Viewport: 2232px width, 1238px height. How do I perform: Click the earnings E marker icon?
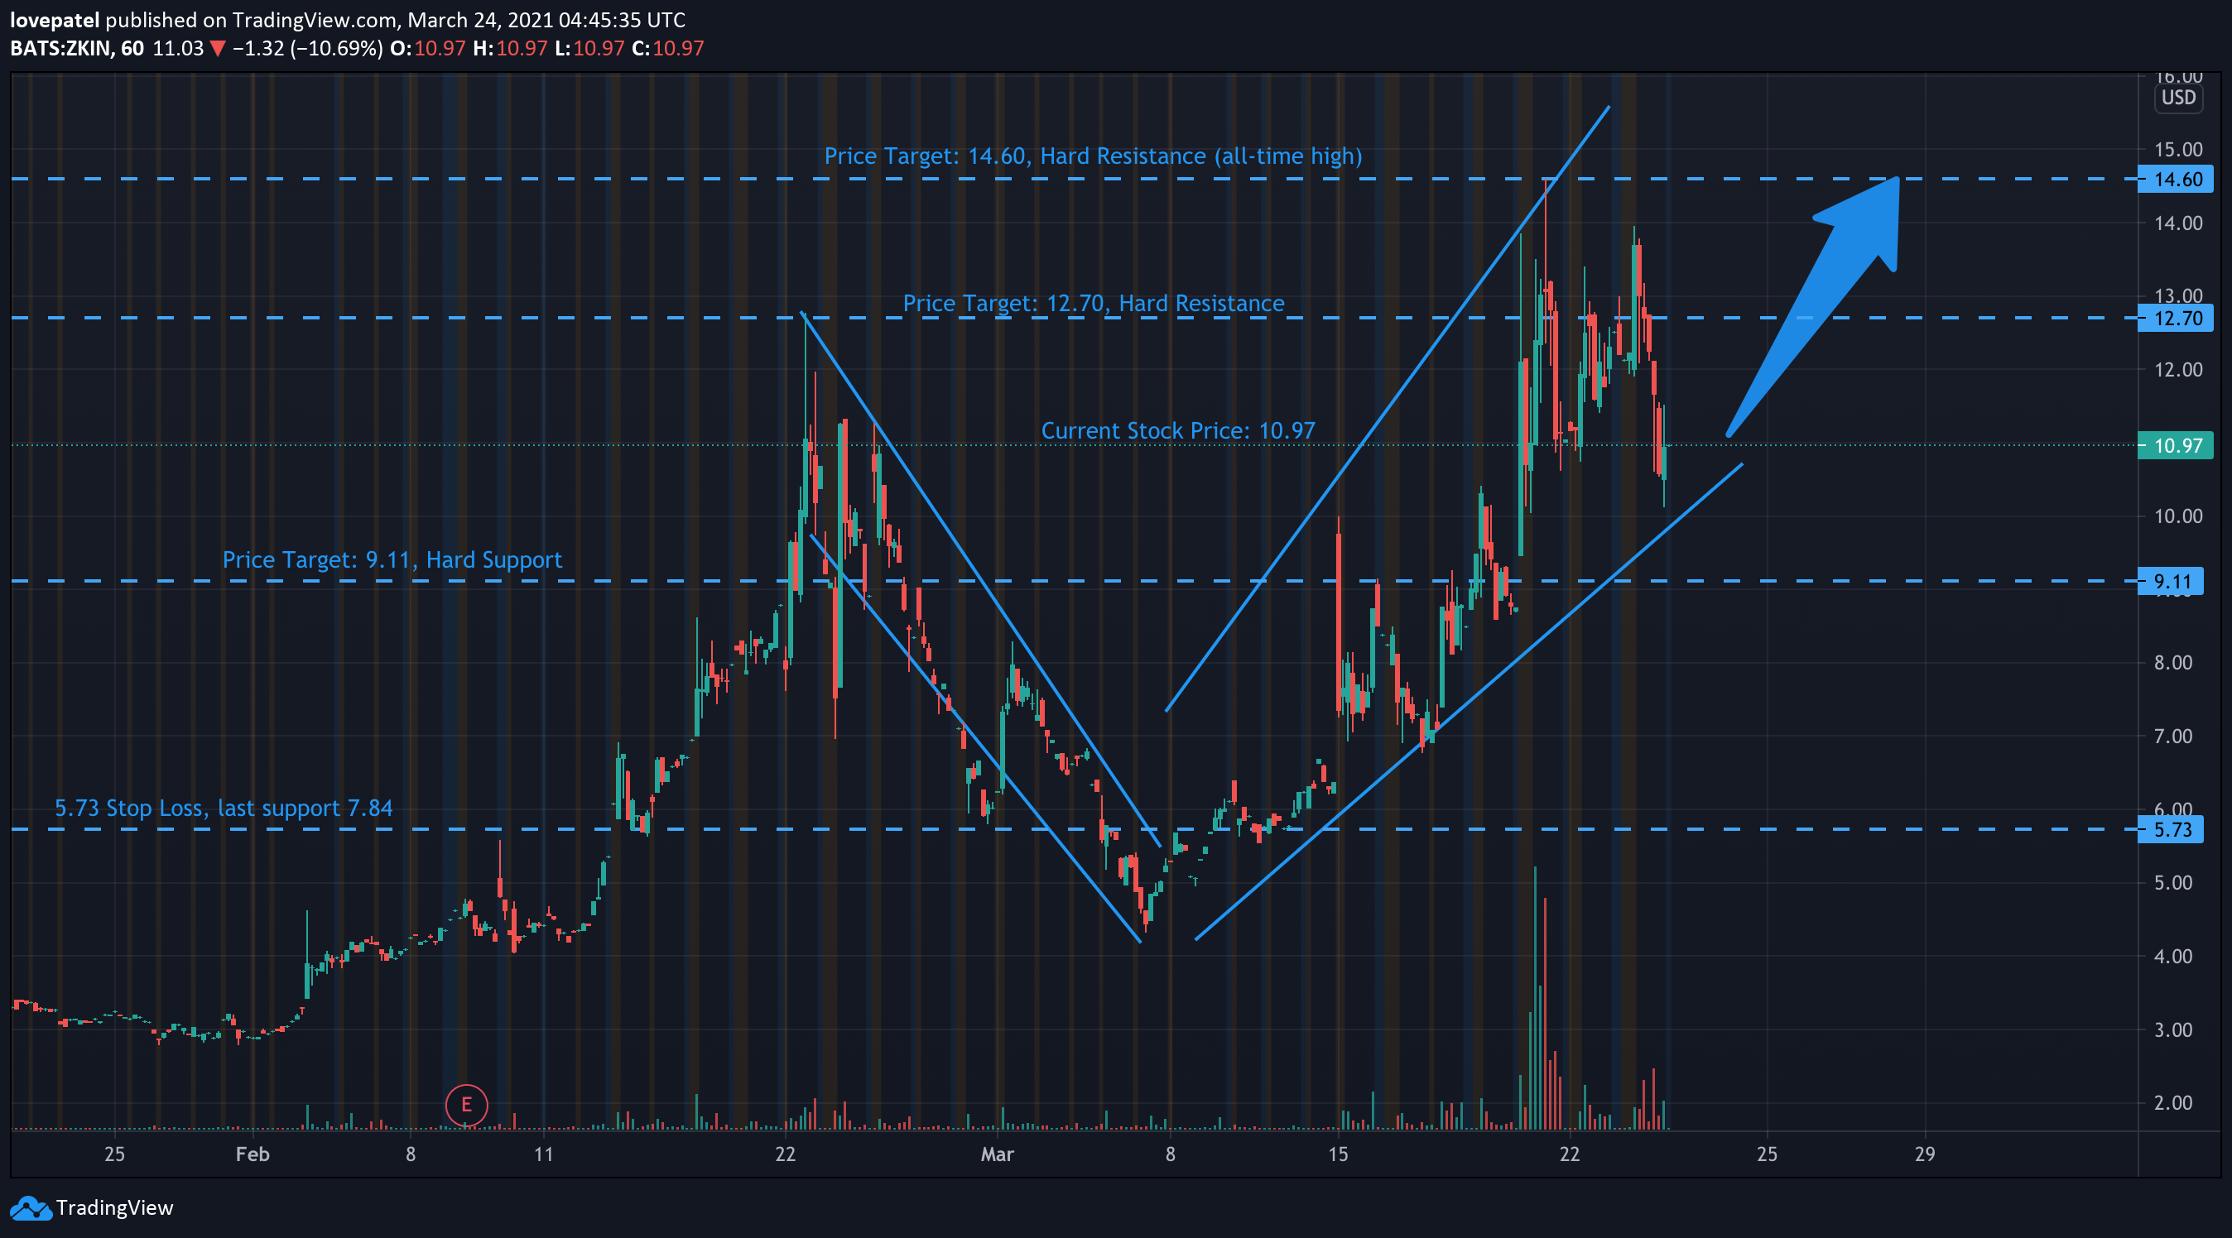point(466,1105)
